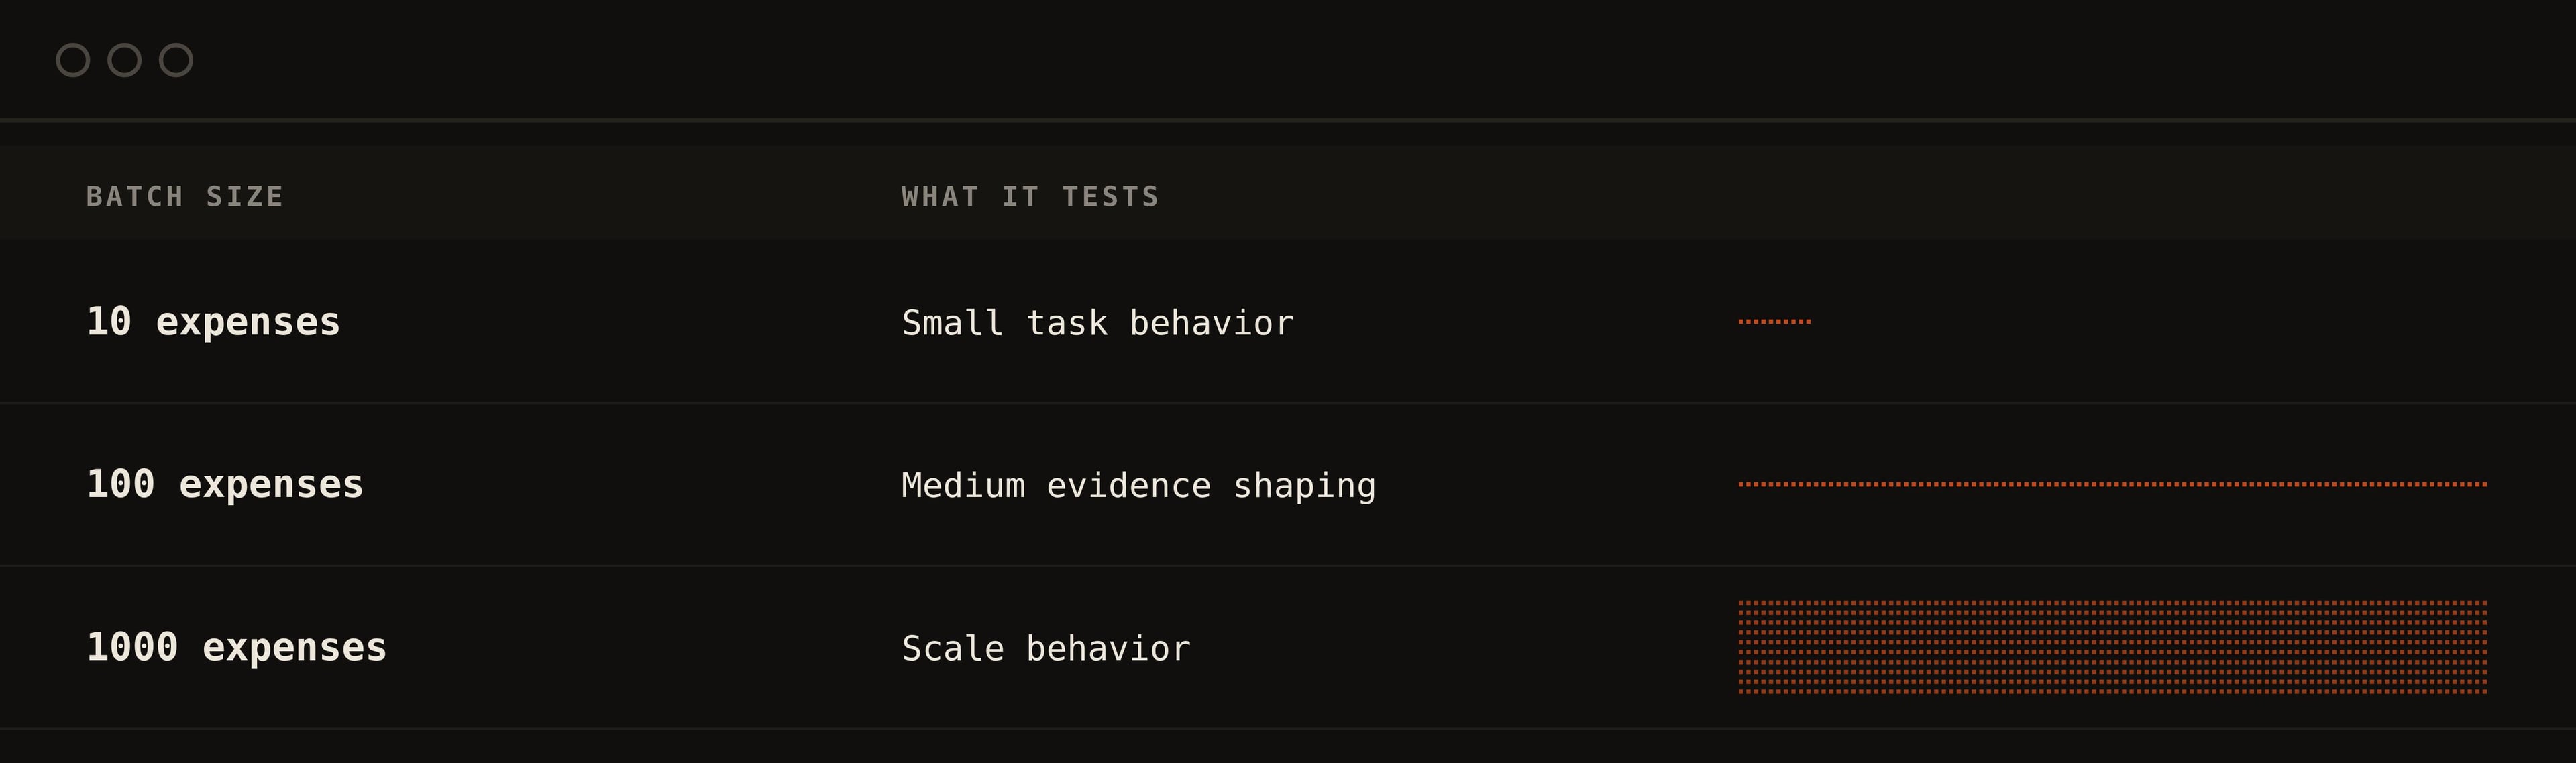This screenshot has height=763, width=2576.
Task: Click the second window control circle
Action: 124,60
